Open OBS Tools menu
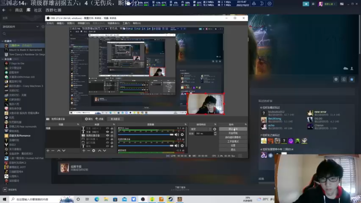This screenshot has height=203, width=361. [x=126, y=23]
